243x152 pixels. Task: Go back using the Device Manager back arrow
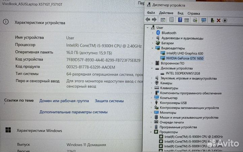pos(148,20)
